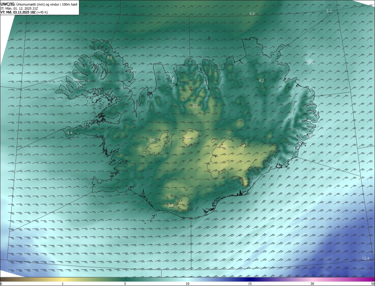The height and width of the screenshot is (286, 375).
Task: Click the 2.6 value label beside the glacier
Action: point(152,140)
